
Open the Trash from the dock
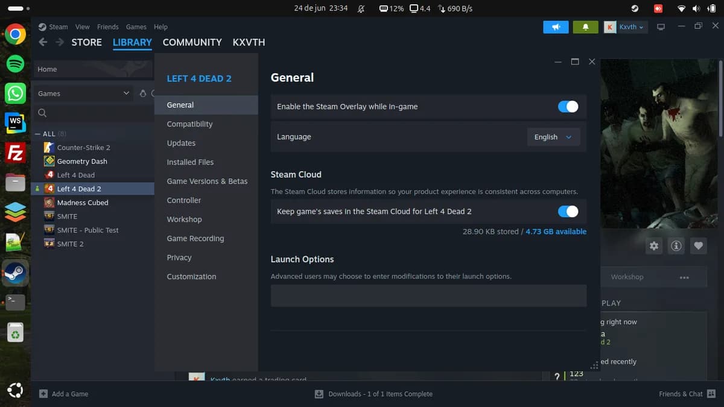tap(15, 333)
